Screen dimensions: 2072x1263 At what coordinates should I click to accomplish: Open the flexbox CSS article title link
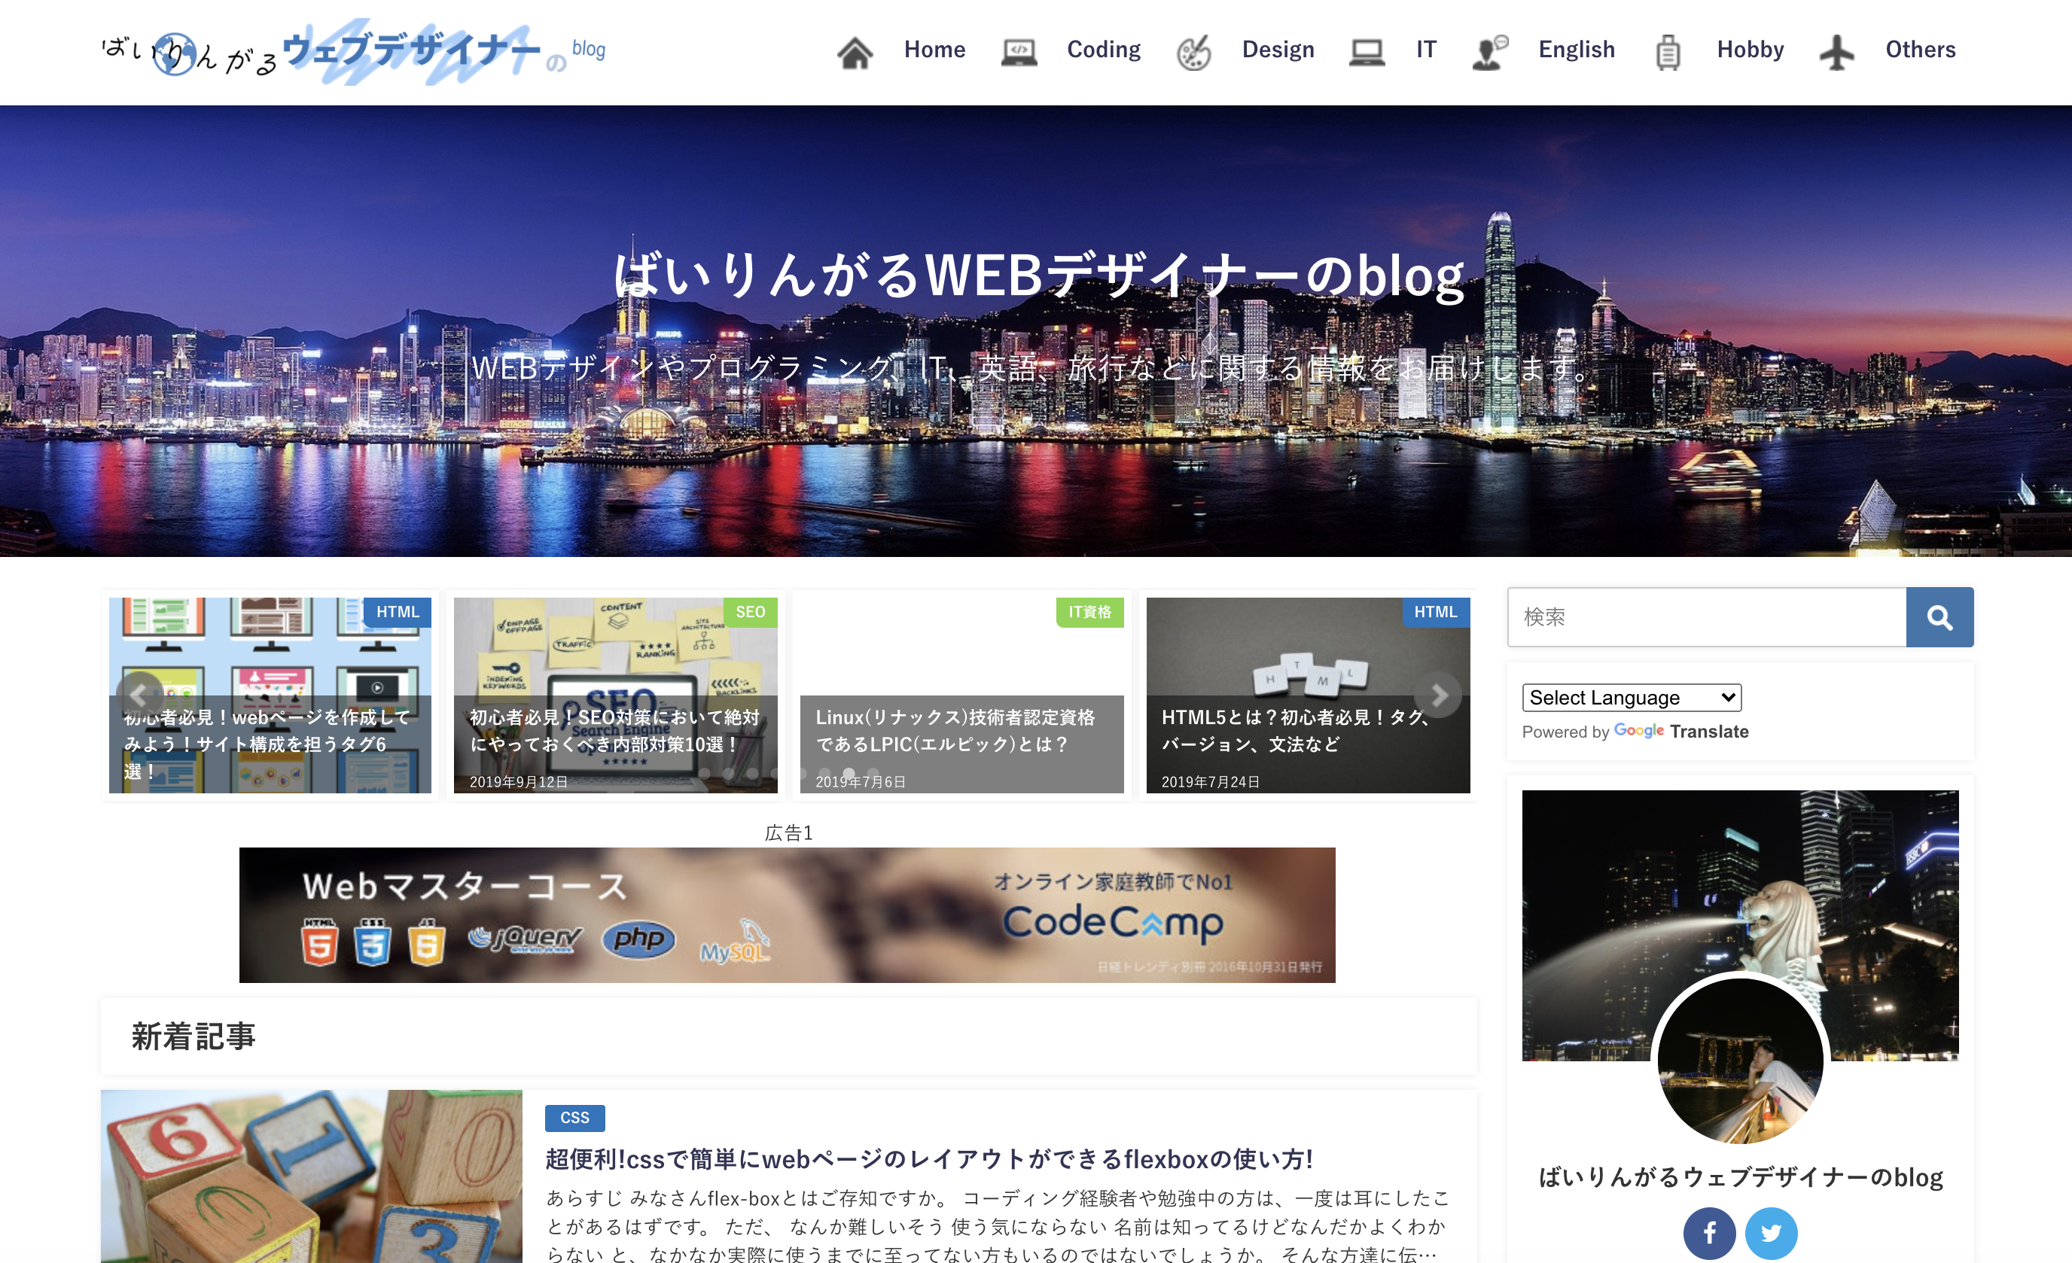point(928,1158)
